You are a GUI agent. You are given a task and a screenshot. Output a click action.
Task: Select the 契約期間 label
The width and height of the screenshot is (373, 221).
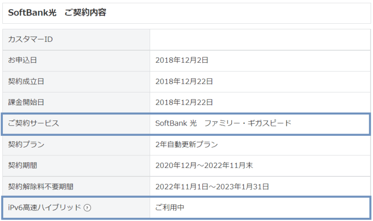(22, 165)
